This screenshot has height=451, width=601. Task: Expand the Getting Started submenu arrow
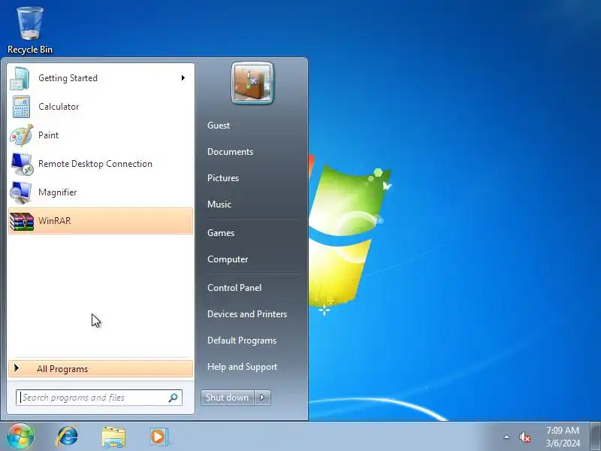[x=183, y=78]
